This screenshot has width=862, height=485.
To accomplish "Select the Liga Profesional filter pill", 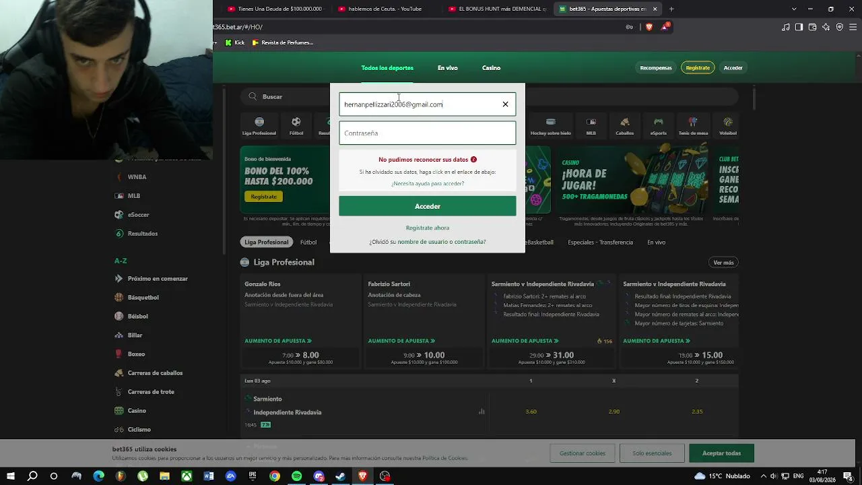I will [267, 243].
